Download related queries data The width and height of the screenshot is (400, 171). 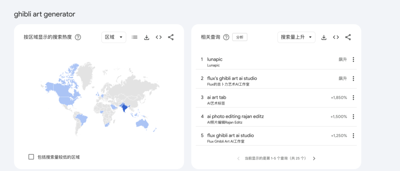coord(324,37)
